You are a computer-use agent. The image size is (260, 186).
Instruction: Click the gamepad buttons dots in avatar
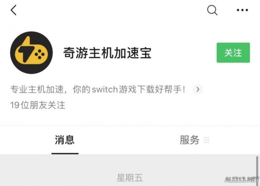point(40,54)
